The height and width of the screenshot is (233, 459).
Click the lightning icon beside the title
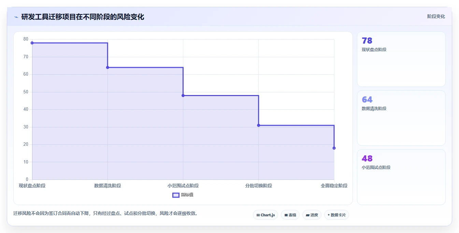[x=16, y=17]
